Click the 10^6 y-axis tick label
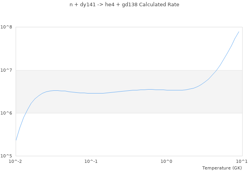This screenshot has width=250, height=187. coord(7,113)
